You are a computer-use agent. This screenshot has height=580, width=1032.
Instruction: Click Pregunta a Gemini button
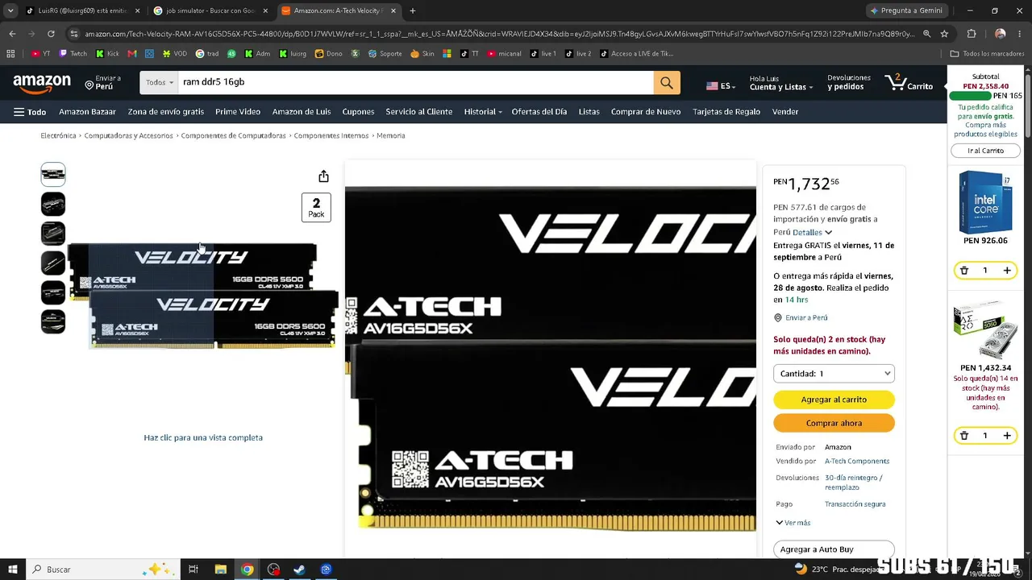pos(906,10)
